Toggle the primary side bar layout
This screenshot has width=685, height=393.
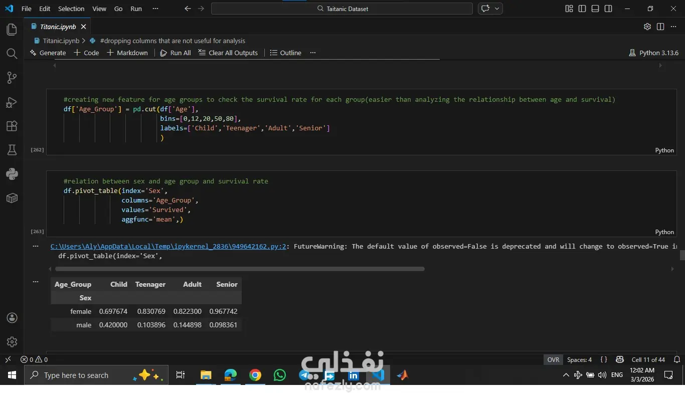point(582,9)
